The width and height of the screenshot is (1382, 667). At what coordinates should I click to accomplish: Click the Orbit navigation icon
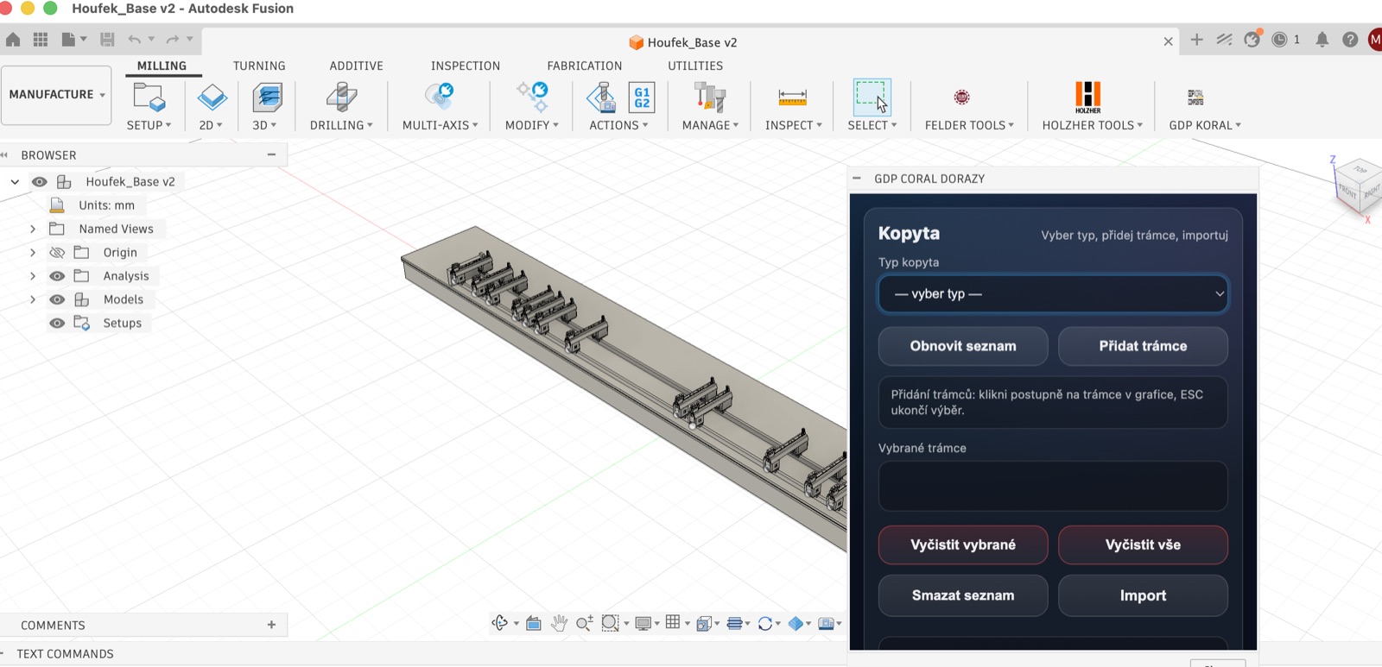tap(499, 623)
